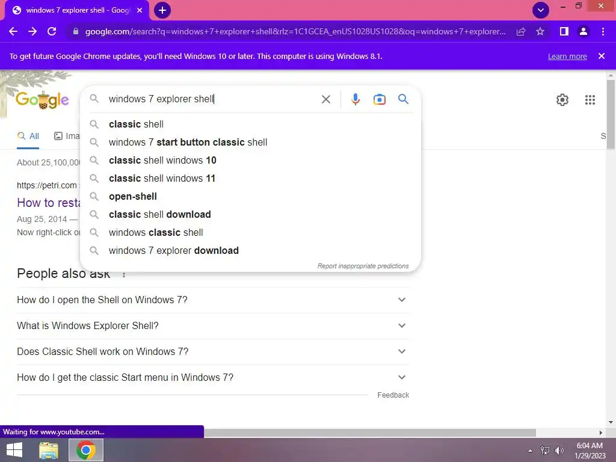Choose suggestion 'classic shell windows 11'
This screenshot has height=462, width=616.
click(250, 178)
